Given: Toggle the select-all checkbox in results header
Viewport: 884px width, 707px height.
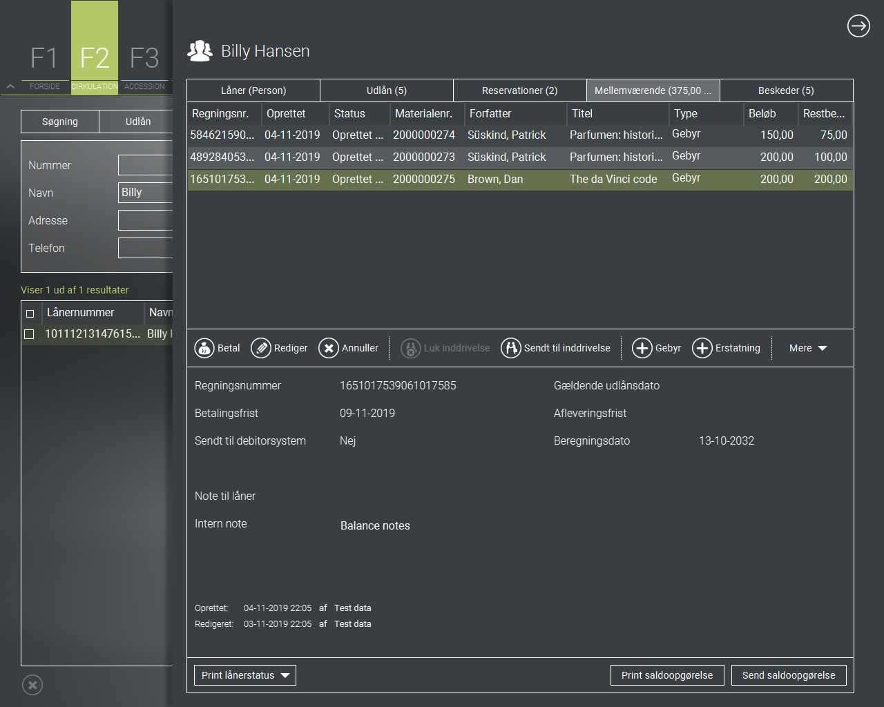Looking at the screenshot, I should click(x=30, y=313).
